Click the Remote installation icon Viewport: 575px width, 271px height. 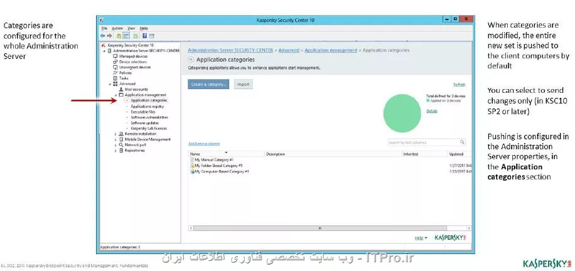coord(121,134)
